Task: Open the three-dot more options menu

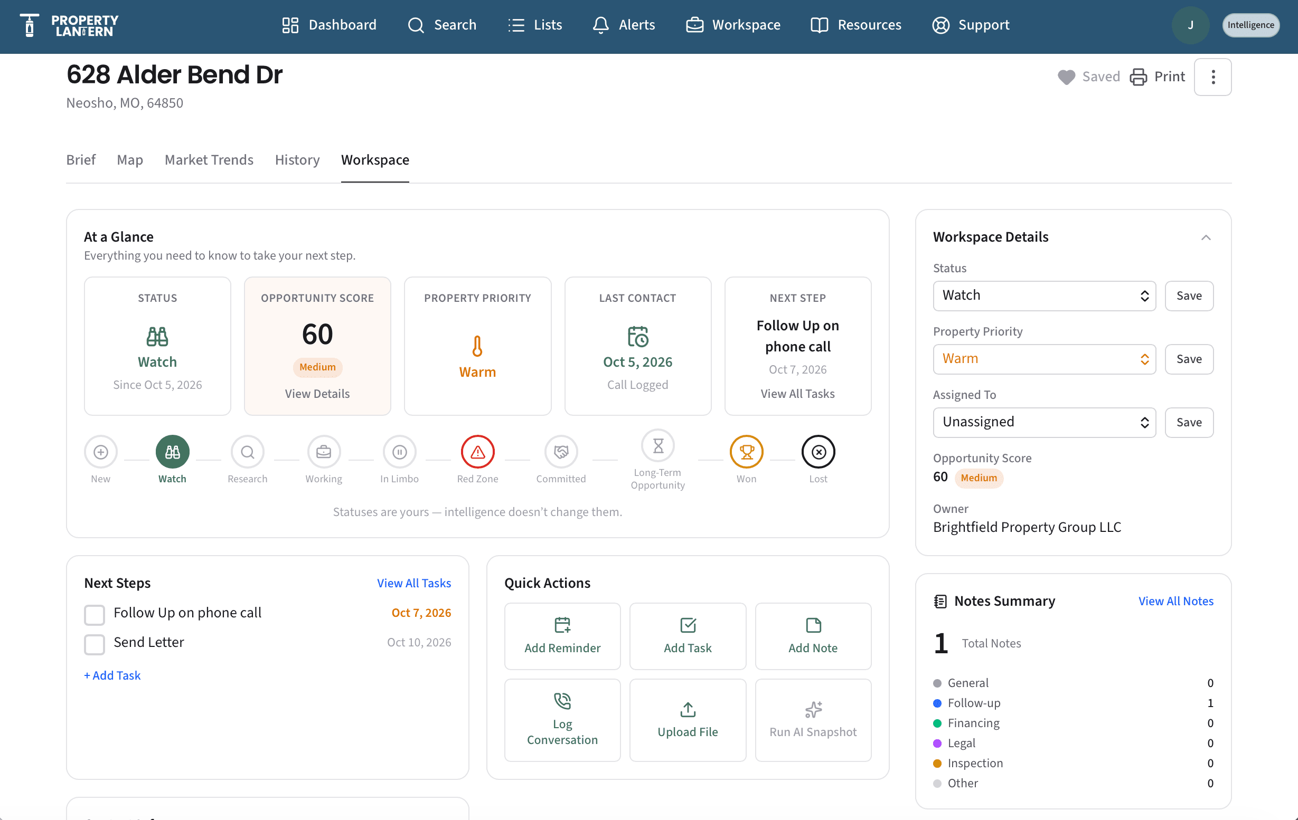Action: pyautogui.click(x=1213, y=77)
